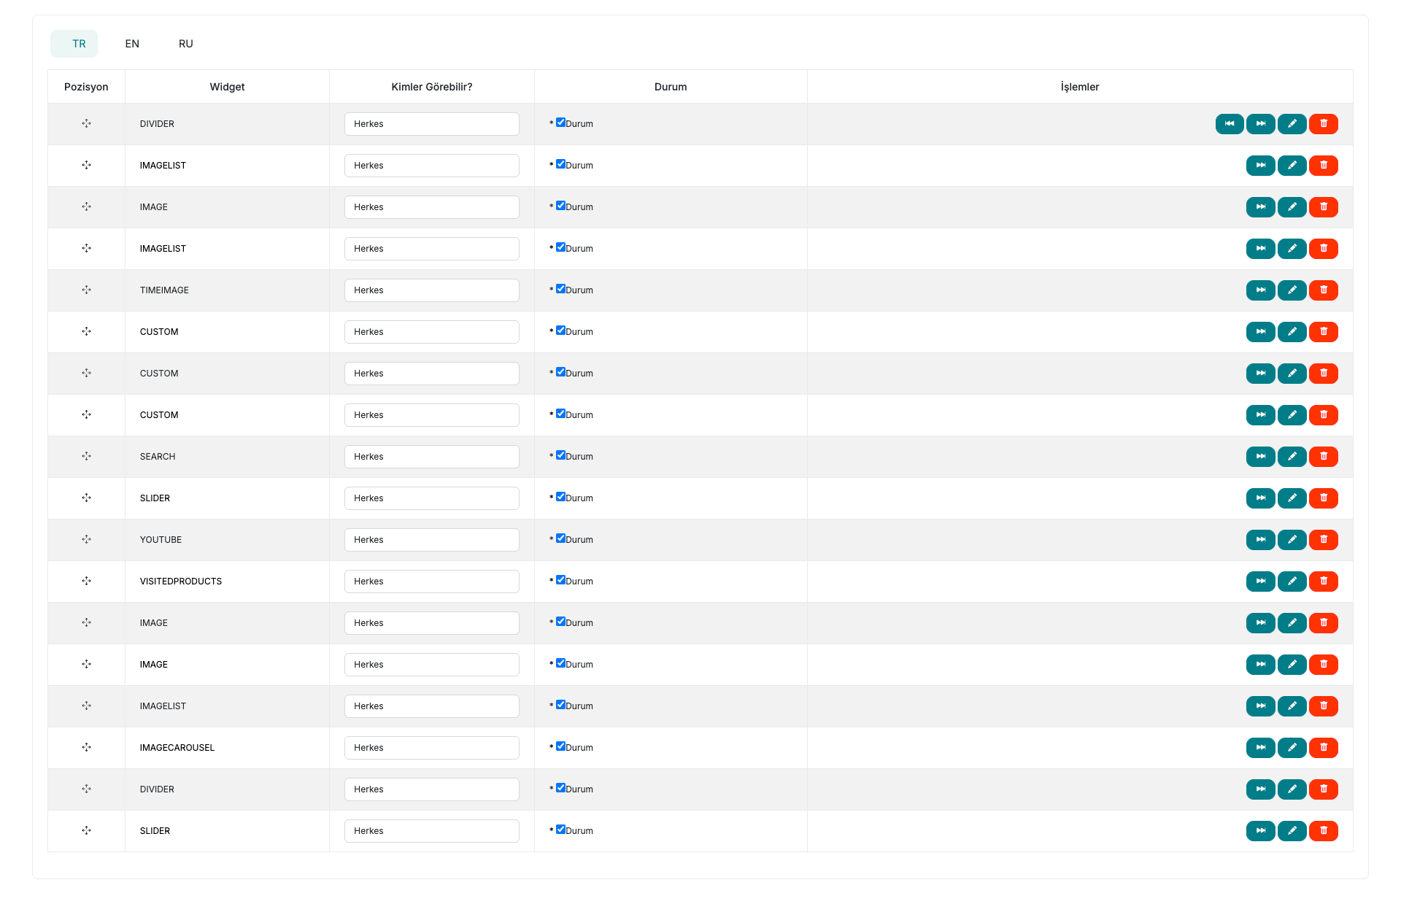Delete the TIMEIMAGE widget with trash icon
Screen dimensions: 1401x904
(1323, 290)
